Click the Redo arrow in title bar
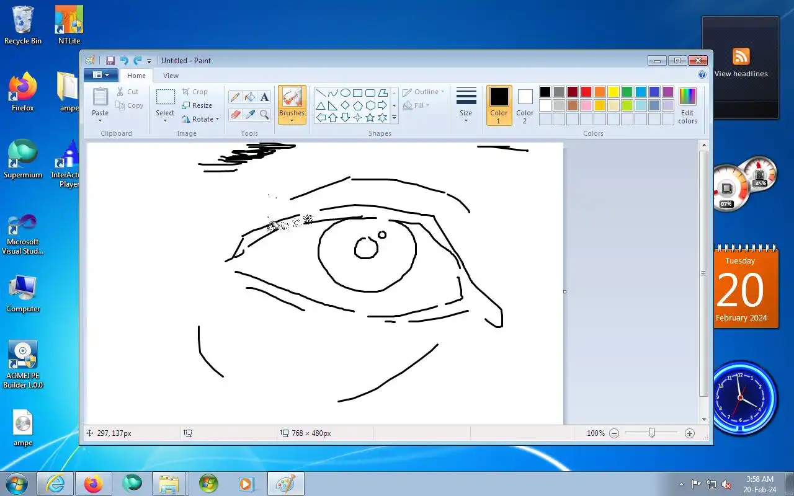 coord(138,61)
